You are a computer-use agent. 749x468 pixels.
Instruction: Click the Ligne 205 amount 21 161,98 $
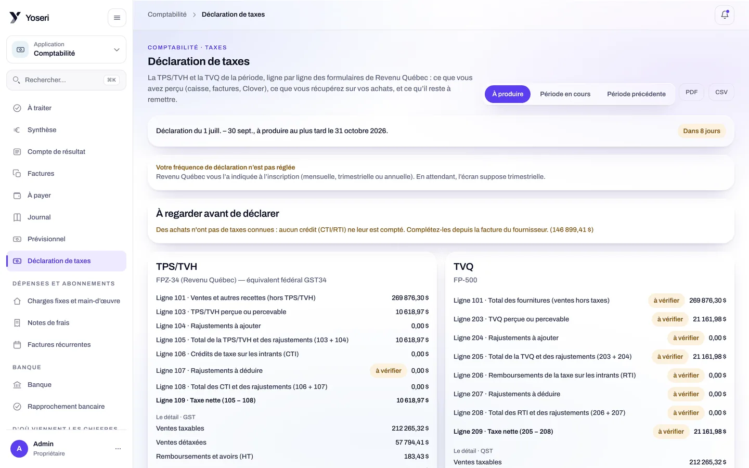click(709, 357)
